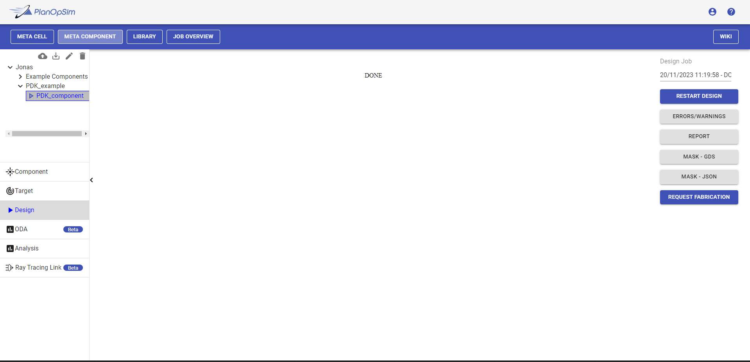Switch to the Meta Cell tab
750x362 pixels.
tap(32, 36)
